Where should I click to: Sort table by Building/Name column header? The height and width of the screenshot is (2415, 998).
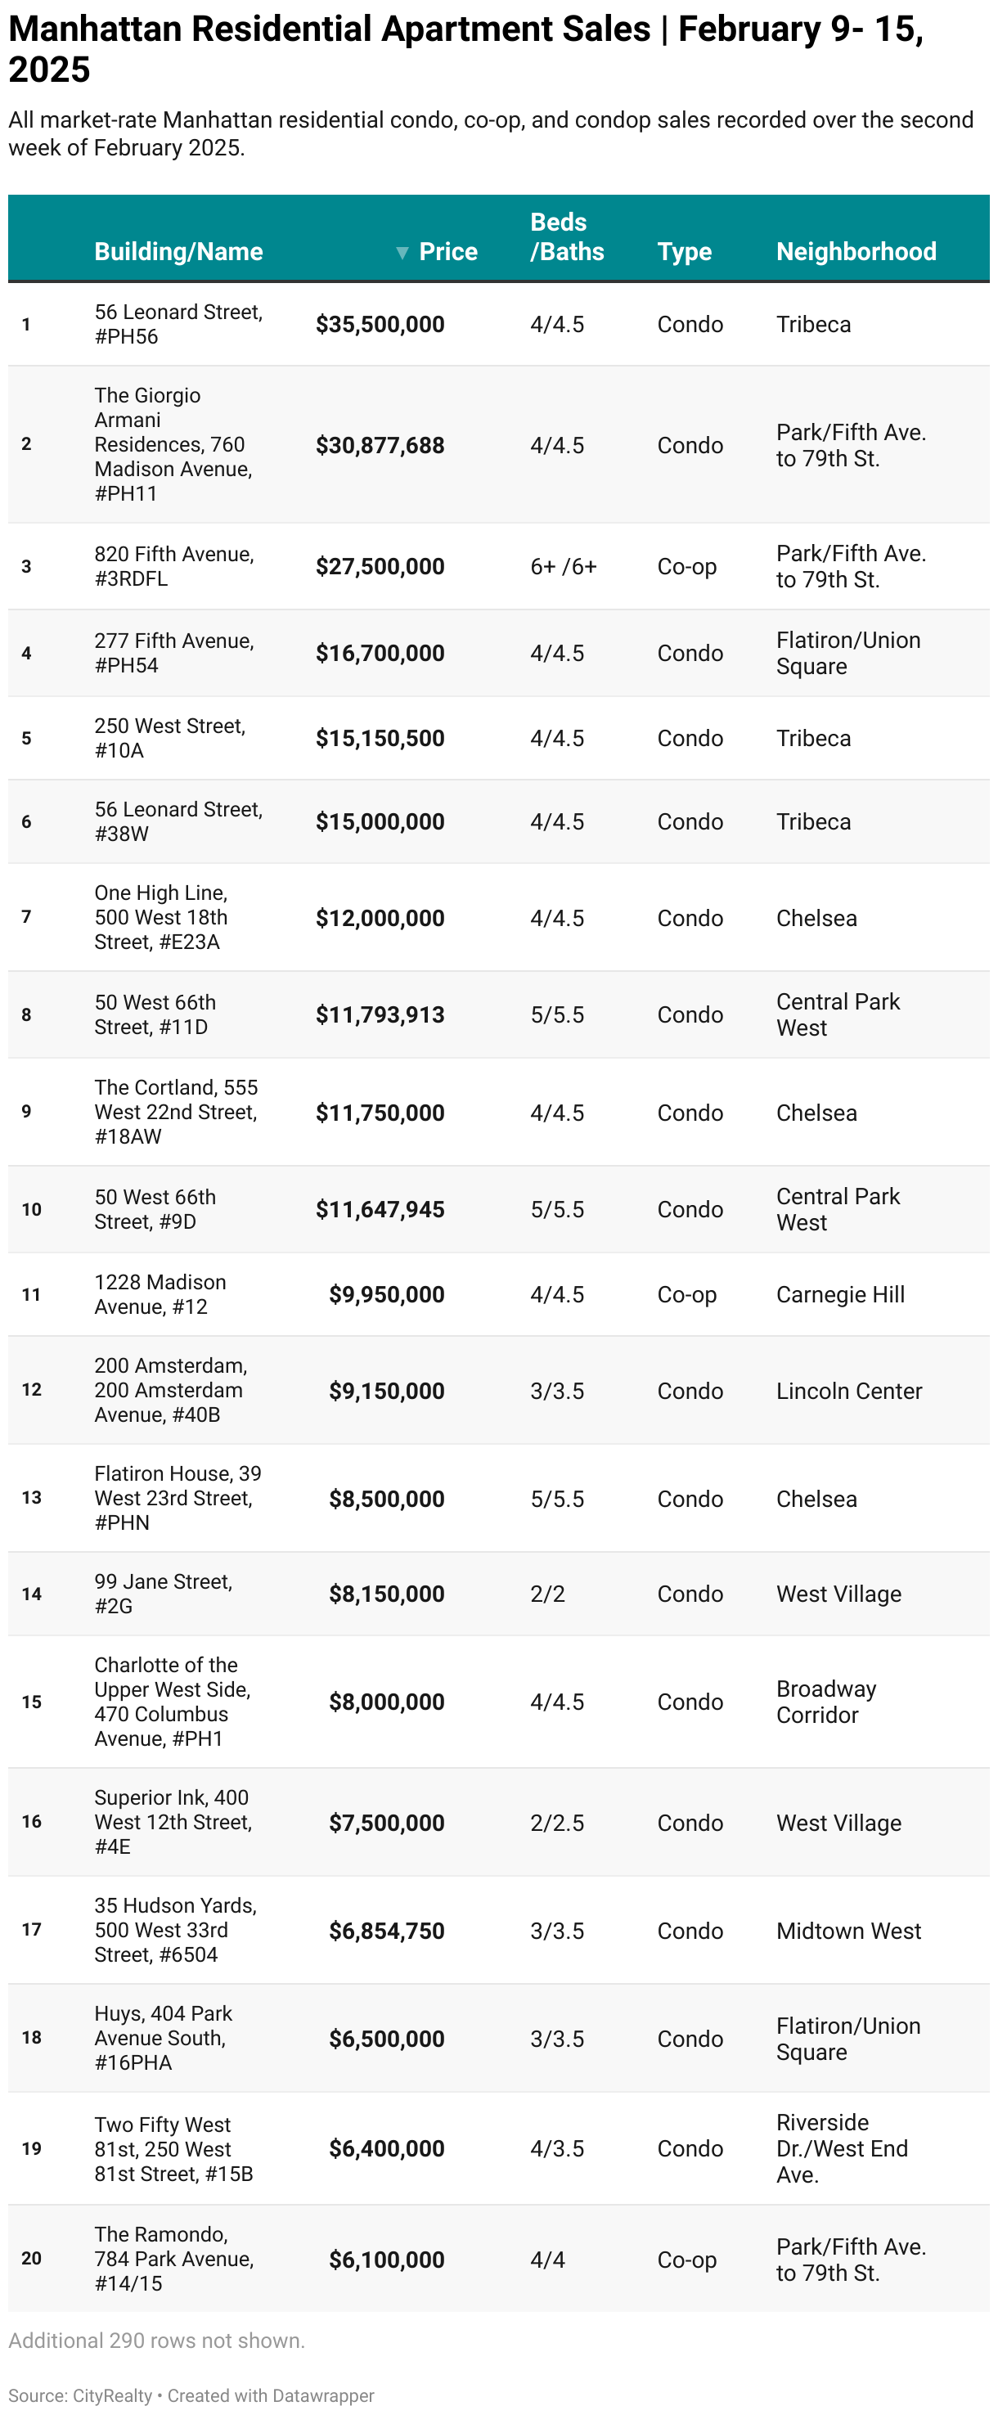(x=178, y=251)
